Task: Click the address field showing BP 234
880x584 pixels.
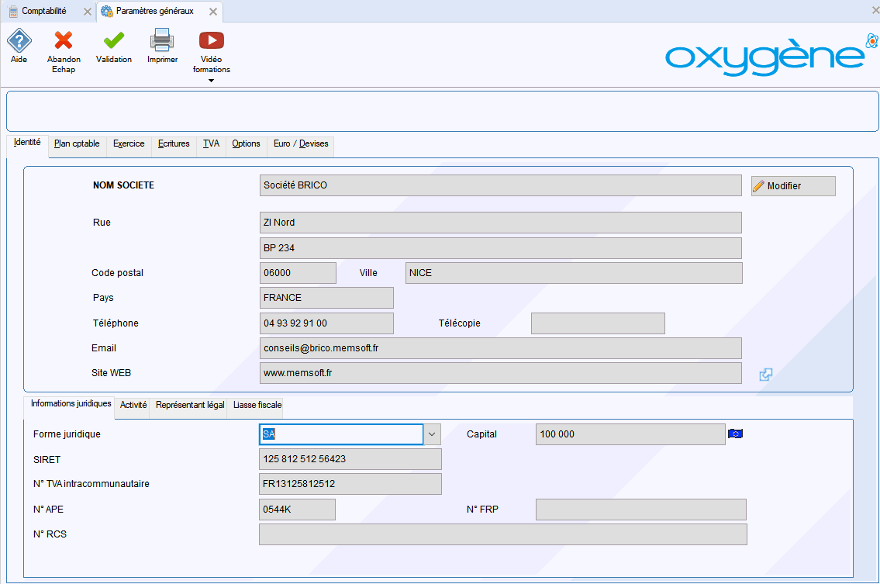Action: pyautogui.click(x=501, y=248)
